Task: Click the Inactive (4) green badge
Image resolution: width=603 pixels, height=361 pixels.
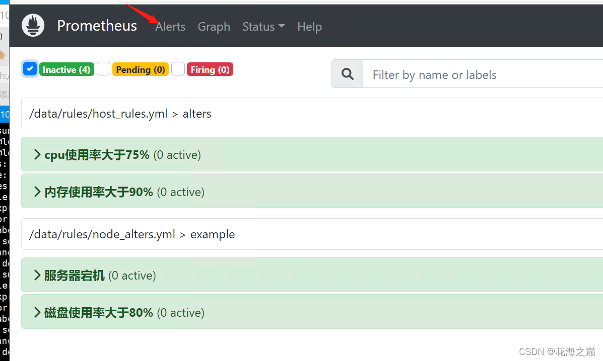Action: pyautogui.click(x=66, y=69)
